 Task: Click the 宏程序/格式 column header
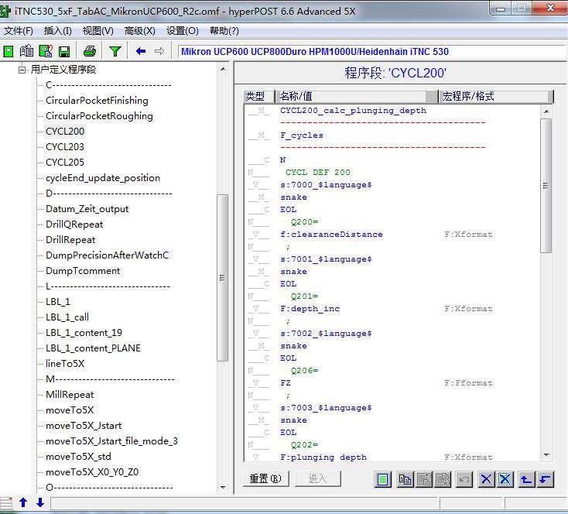coord(496,96)
